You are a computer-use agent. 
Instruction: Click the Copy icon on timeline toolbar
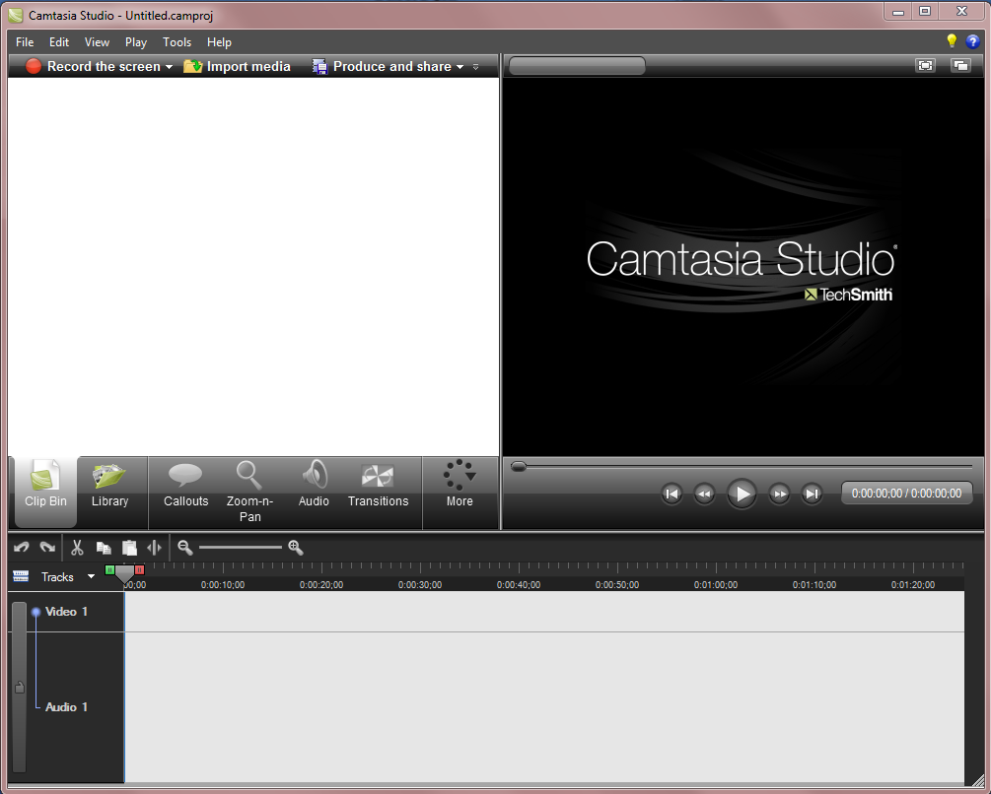click(103, 548)
